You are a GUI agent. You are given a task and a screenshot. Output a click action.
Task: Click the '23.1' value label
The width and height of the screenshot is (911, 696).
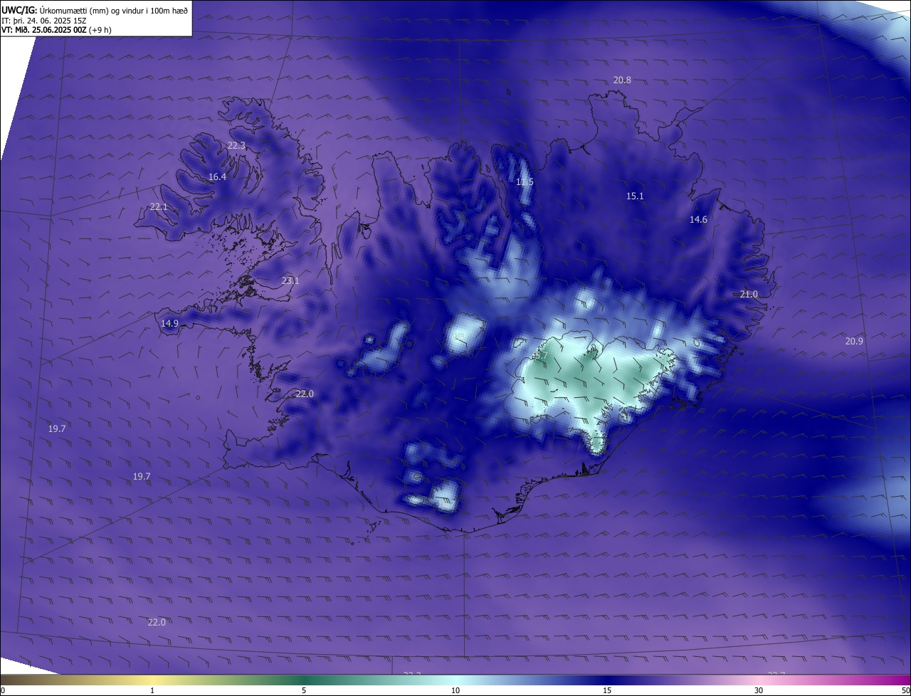point(290,281)
